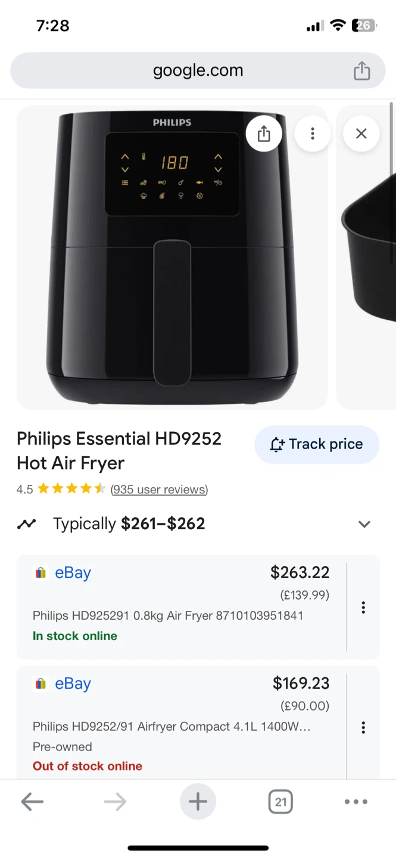Screen dimensions: 396x859
Task: Tap the back navigation arrow
Action: tap(33, 801)
